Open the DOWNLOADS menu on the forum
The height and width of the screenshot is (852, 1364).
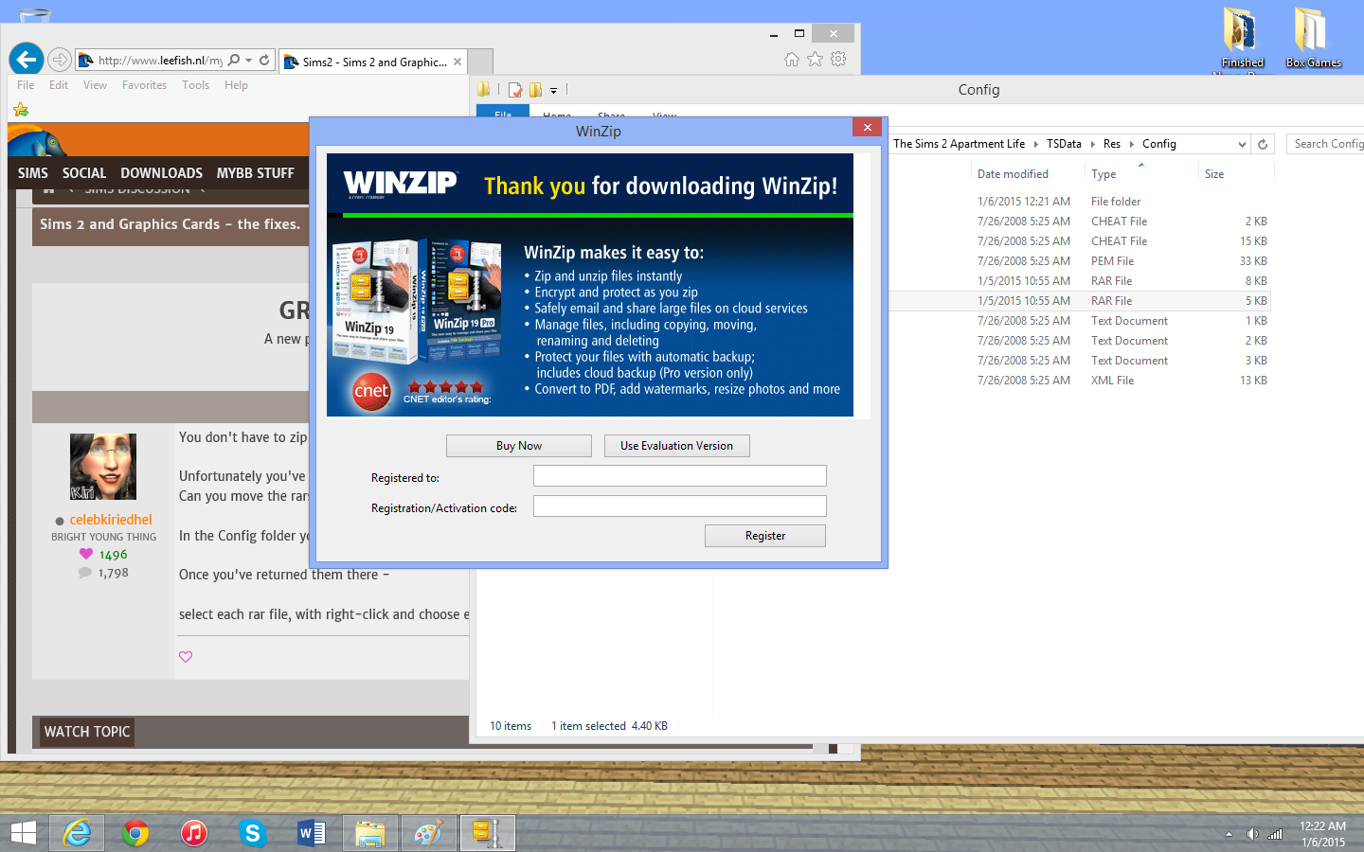coord(161,173)
